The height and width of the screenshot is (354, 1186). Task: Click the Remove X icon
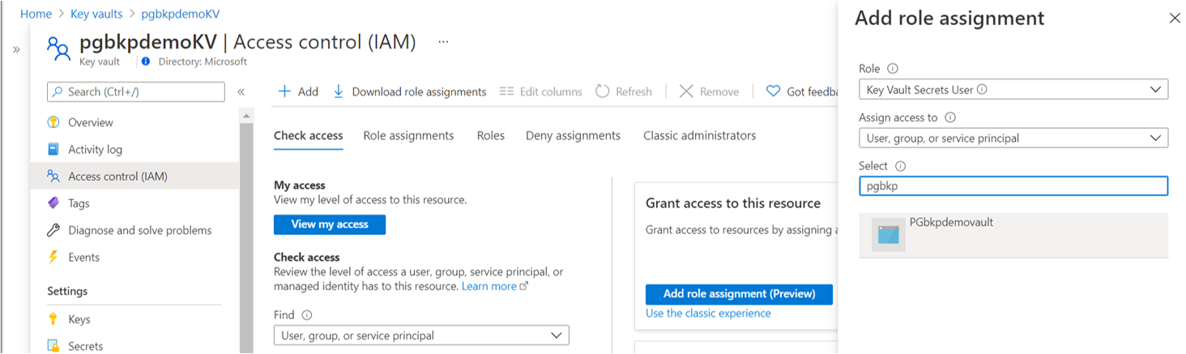686,92
